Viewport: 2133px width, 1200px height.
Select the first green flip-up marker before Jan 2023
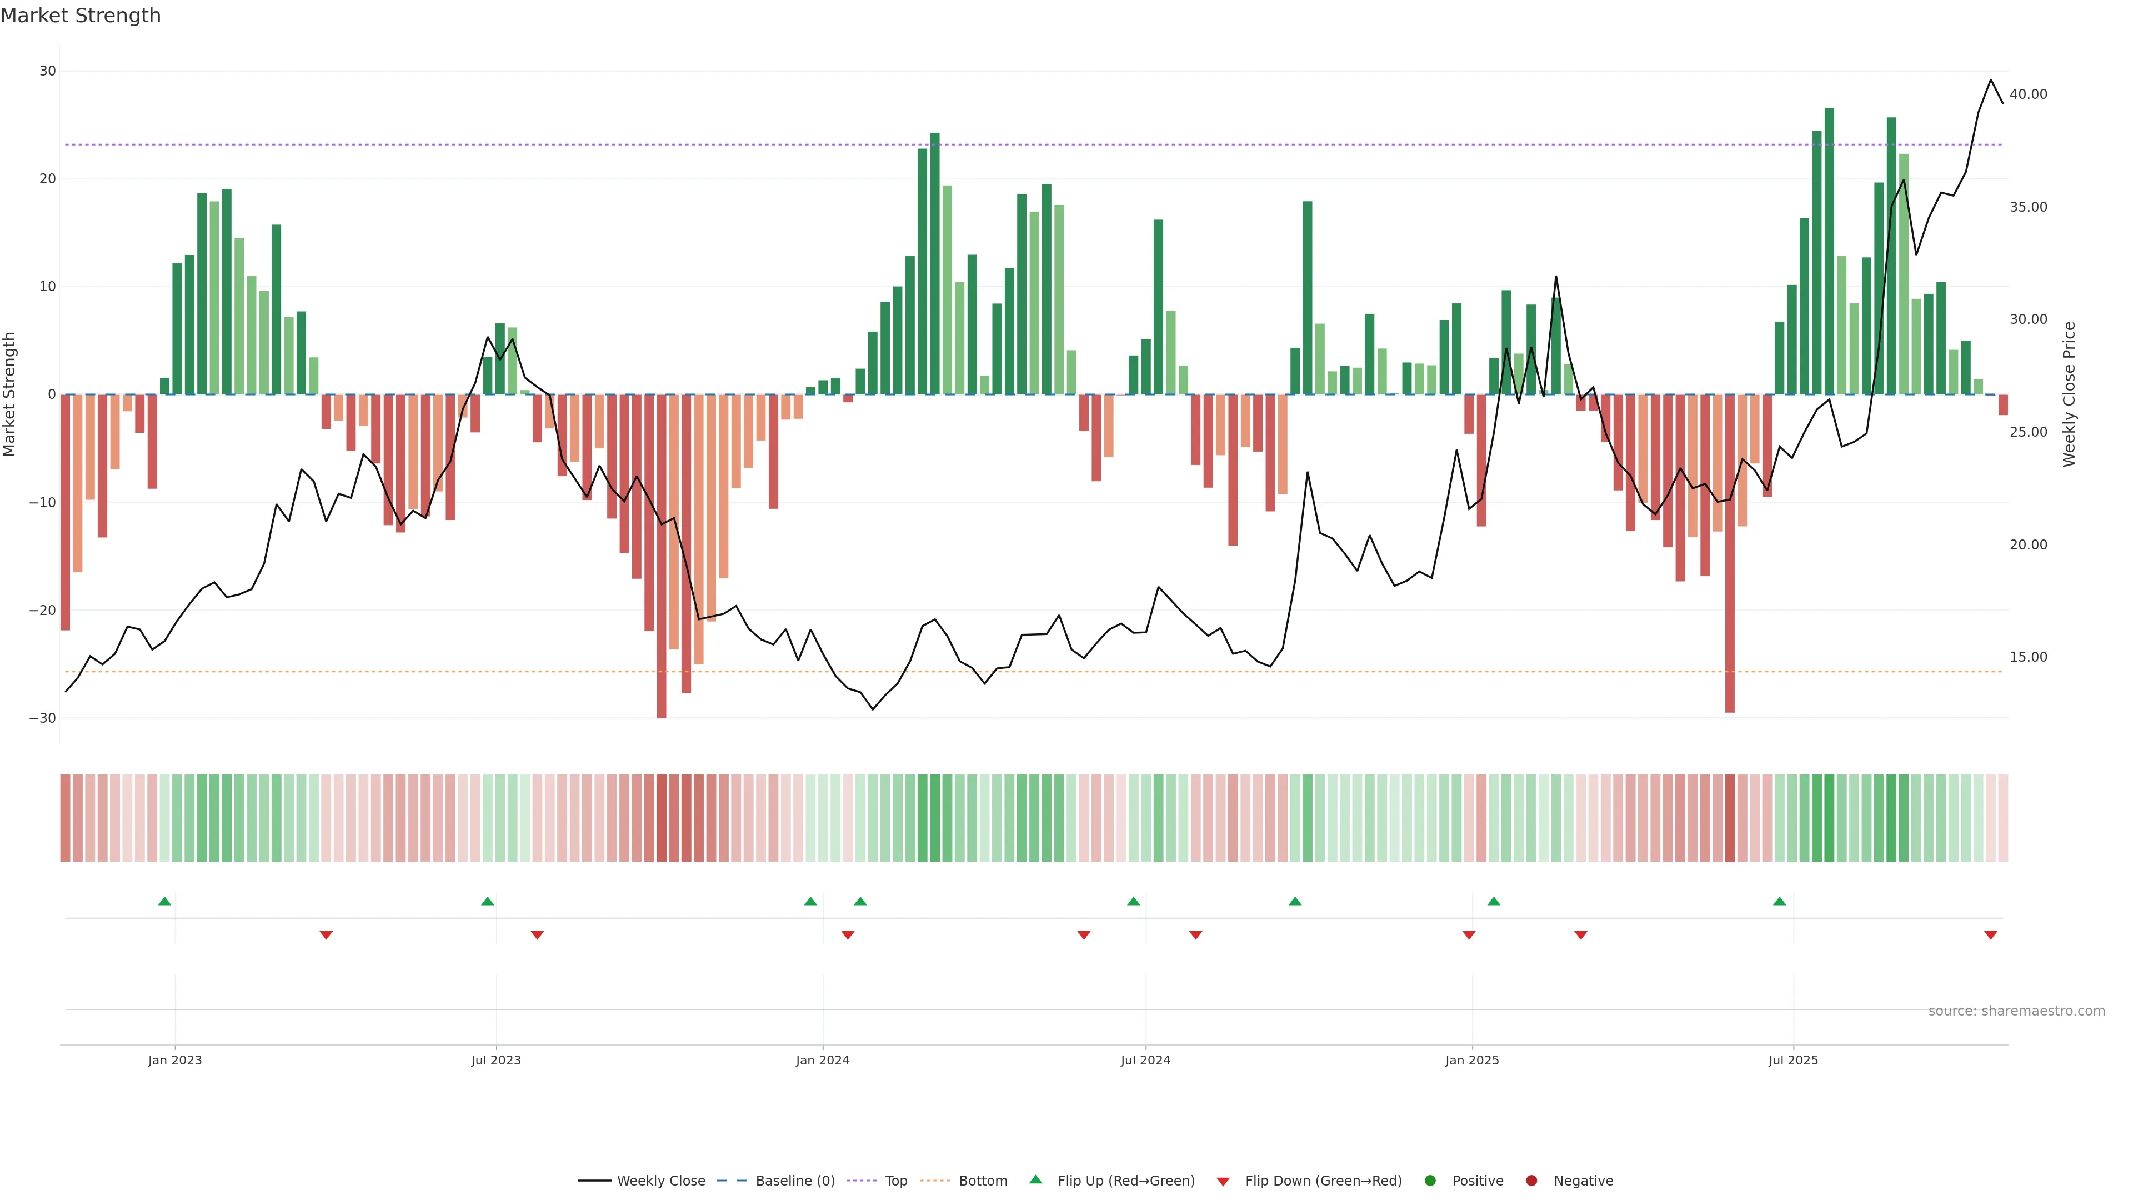click(165, 901)
